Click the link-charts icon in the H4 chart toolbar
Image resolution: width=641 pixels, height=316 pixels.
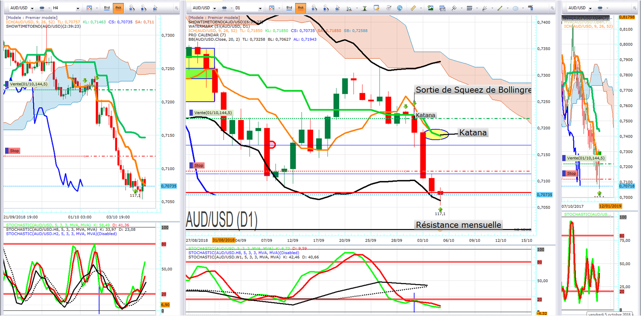(43, 8)
